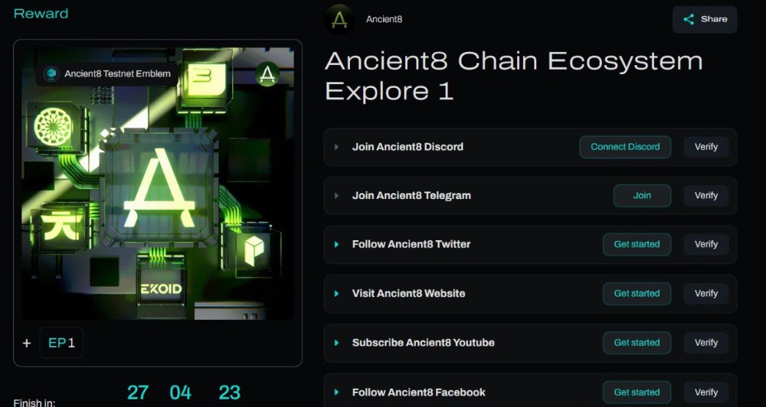The width and height of the screenshot is (766, 407).
Task: Click the plus icon beside EP 1
Action: 27,343
